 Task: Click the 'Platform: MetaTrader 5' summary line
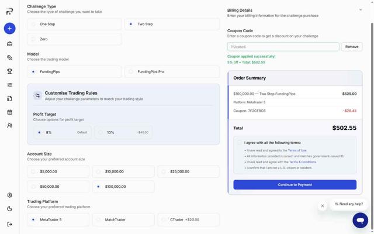click(250, 102)
